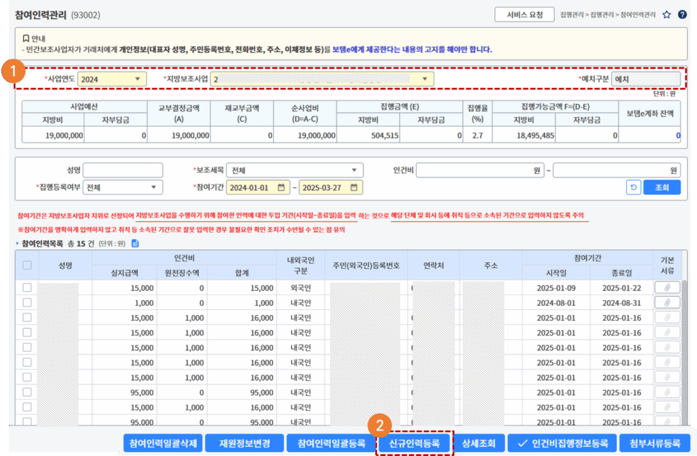
Task: Click the 실지급액 column header
Action: click(x=125, y=273)
